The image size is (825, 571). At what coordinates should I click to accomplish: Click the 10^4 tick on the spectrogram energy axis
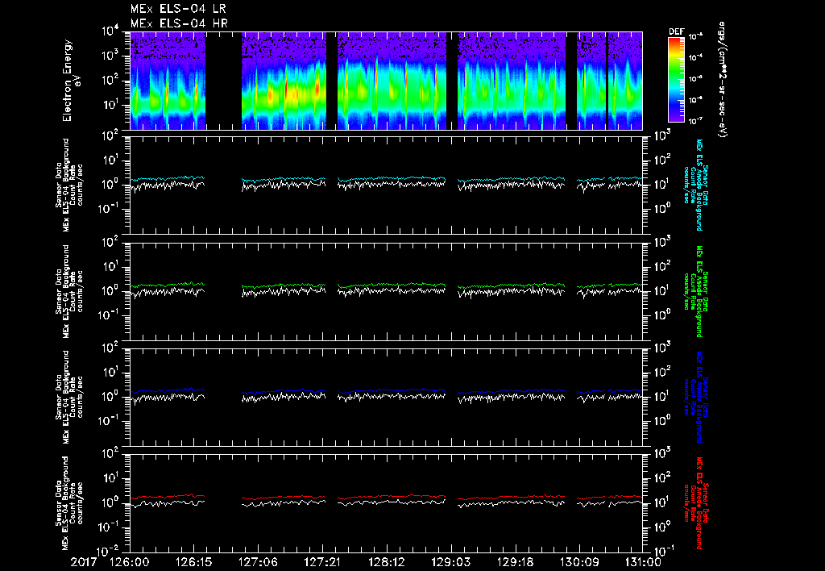111,31
